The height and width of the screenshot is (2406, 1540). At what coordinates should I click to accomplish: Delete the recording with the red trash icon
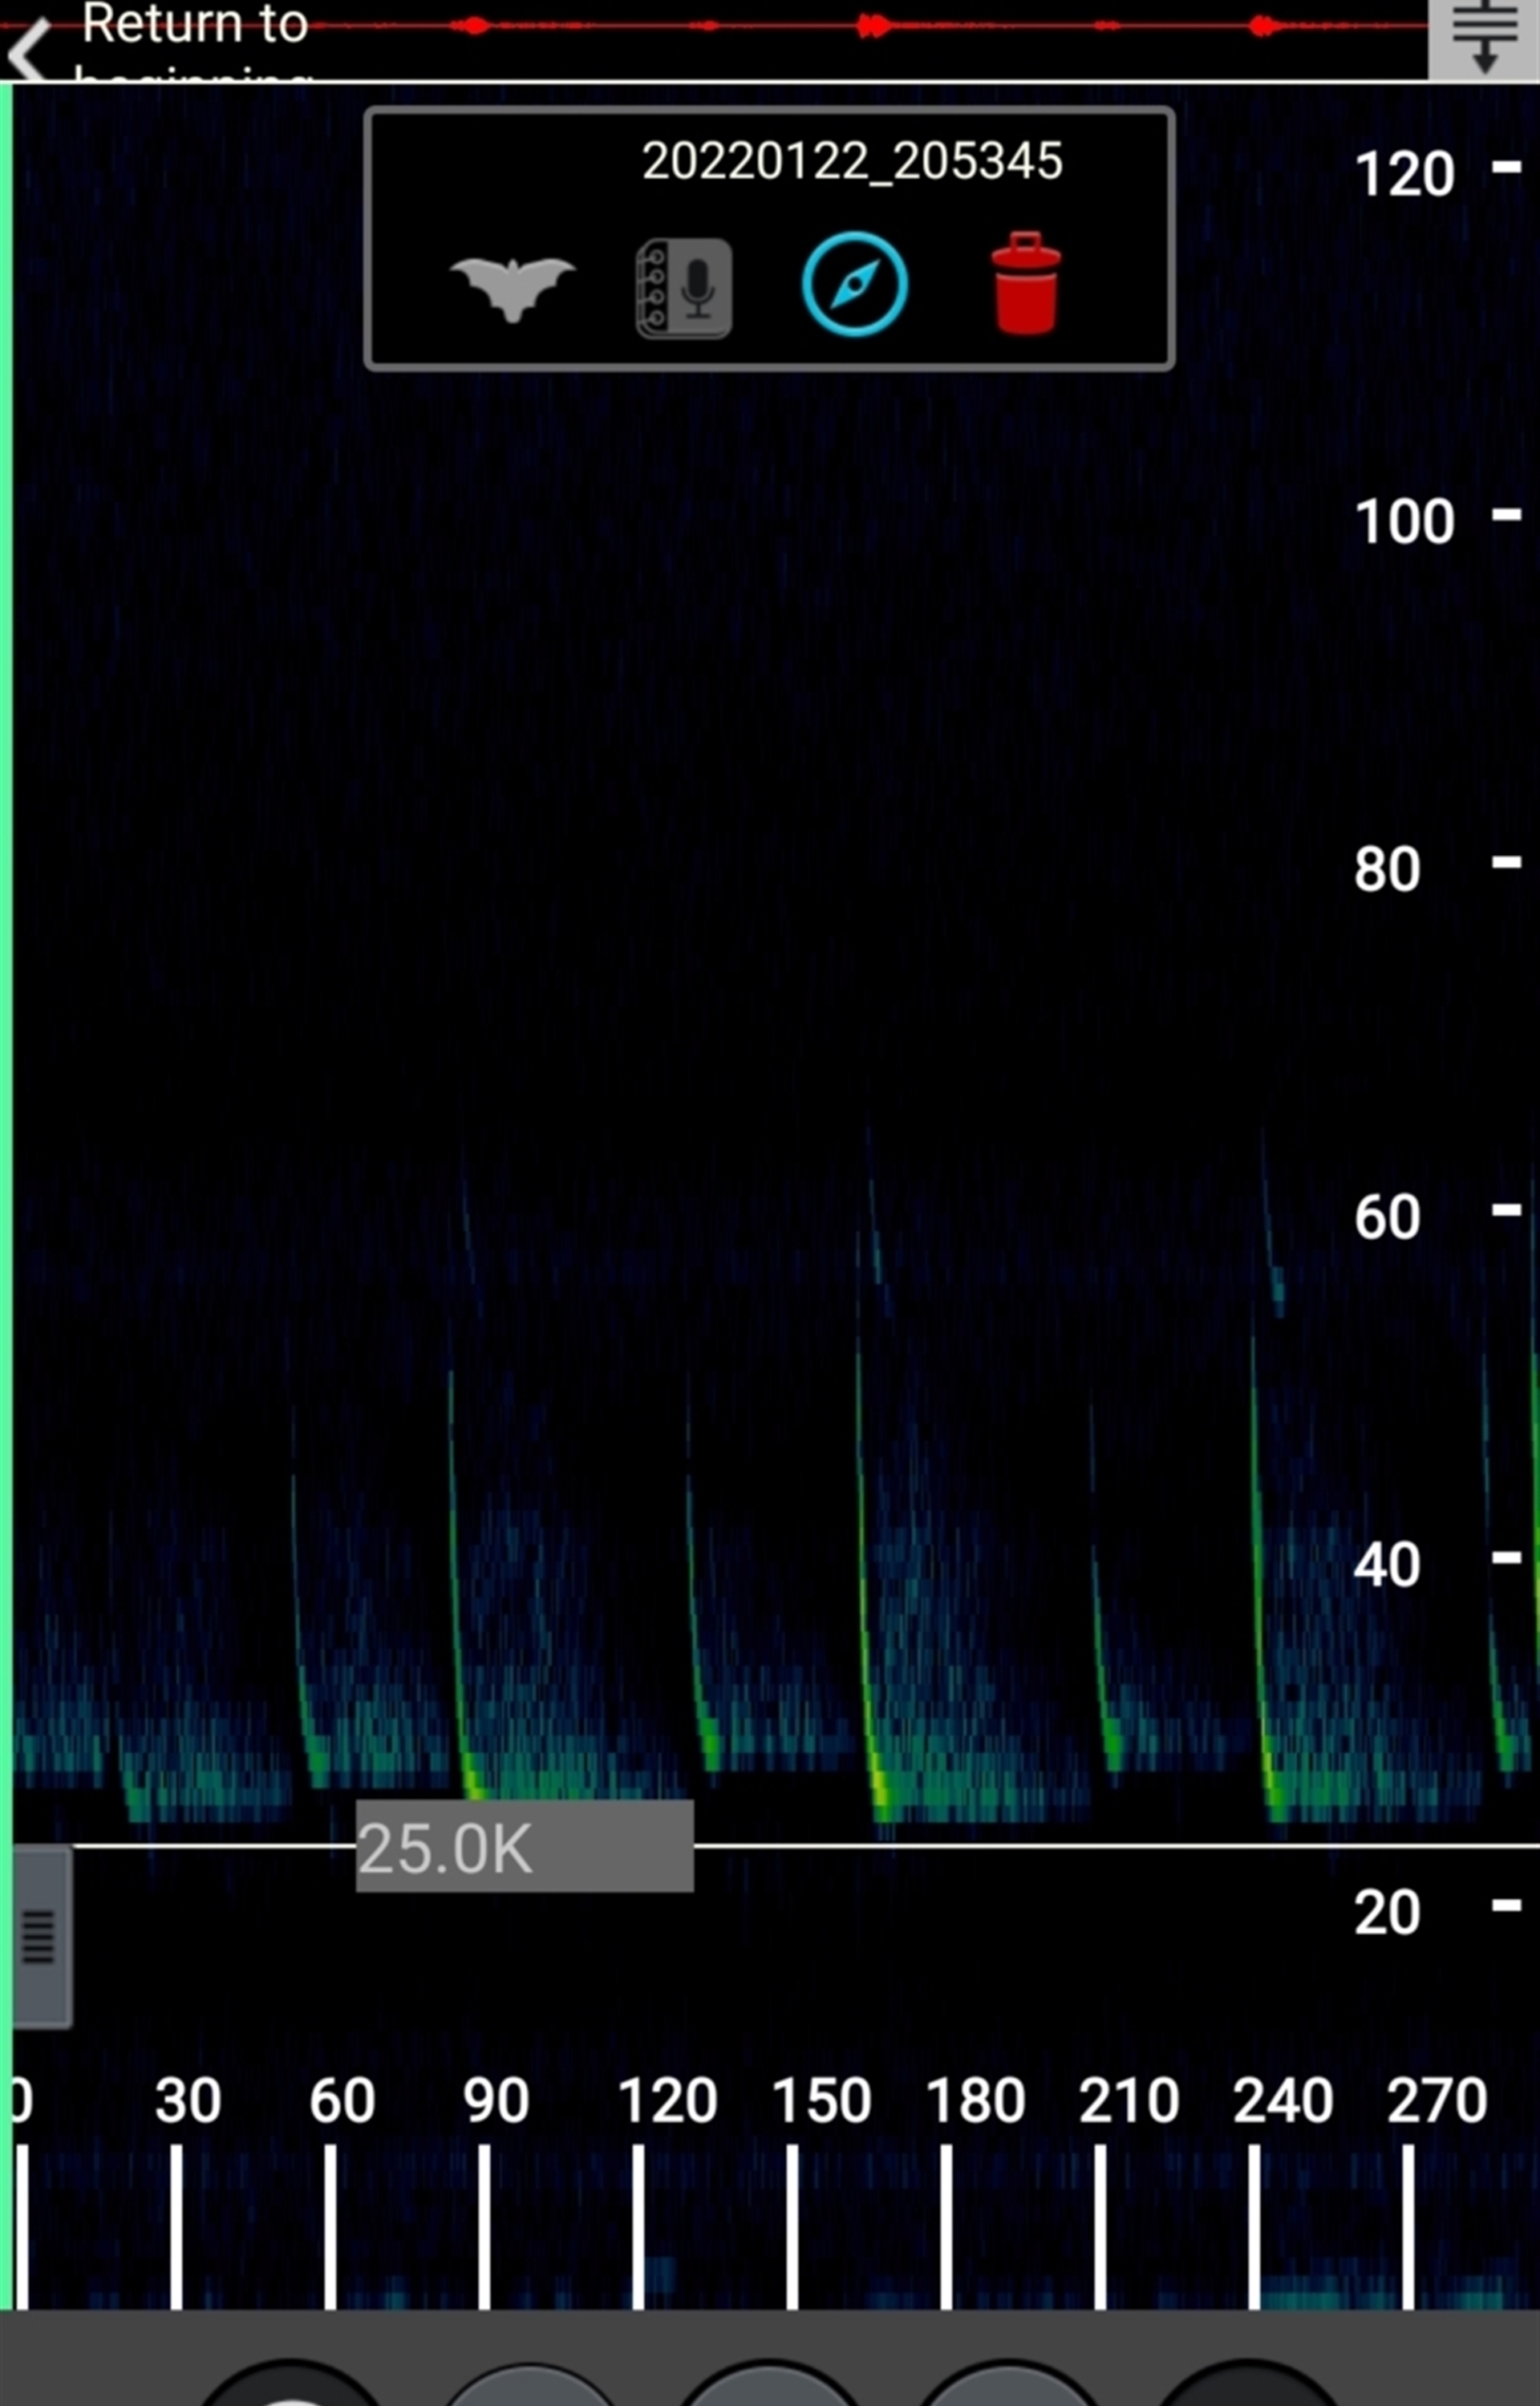coord(1026,283)
